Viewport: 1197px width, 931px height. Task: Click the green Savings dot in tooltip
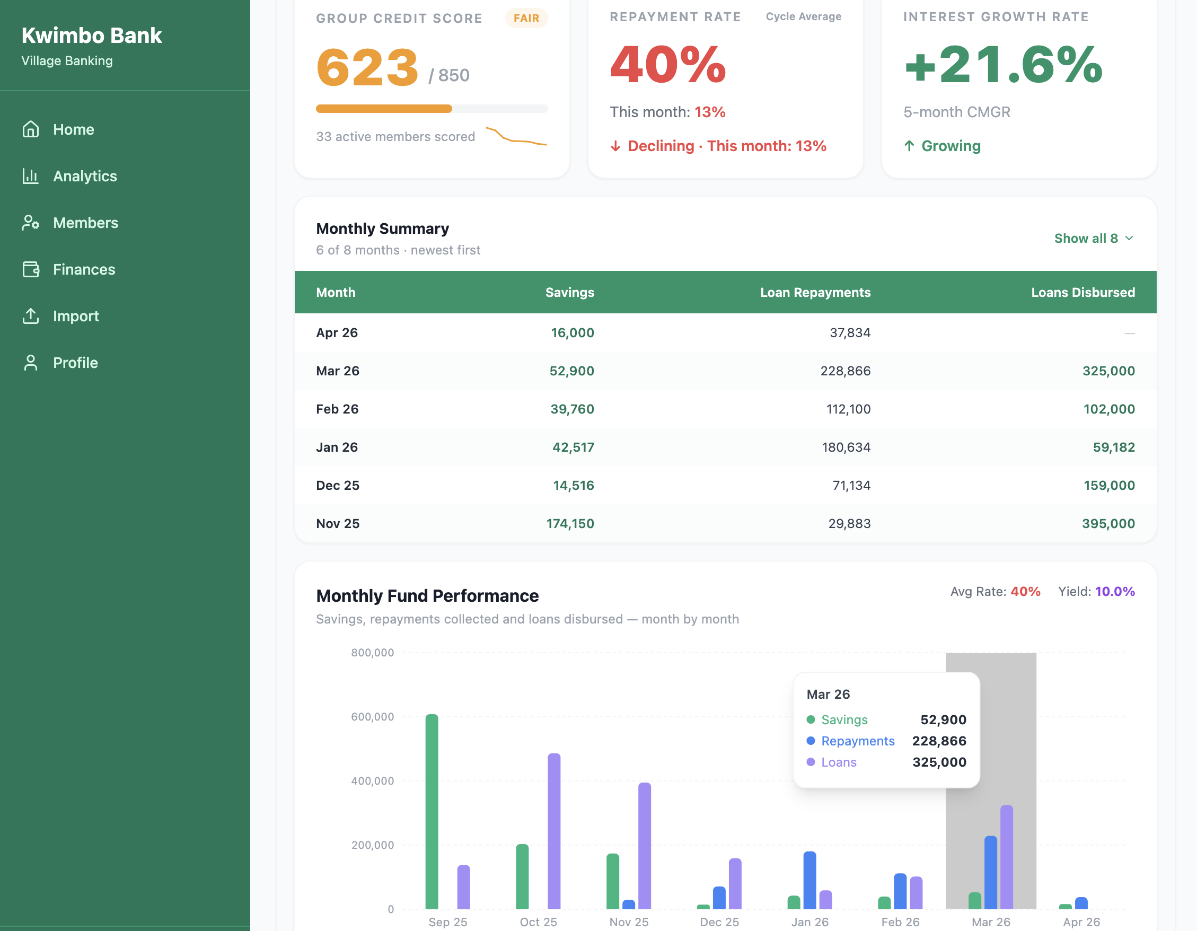[x=811, y=720]
